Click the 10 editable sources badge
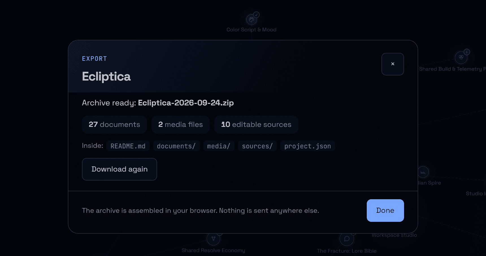 pyautogui.click(x=256, y=125)
